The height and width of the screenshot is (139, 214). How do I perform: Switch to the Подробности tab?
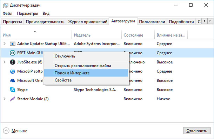point(181,22)
